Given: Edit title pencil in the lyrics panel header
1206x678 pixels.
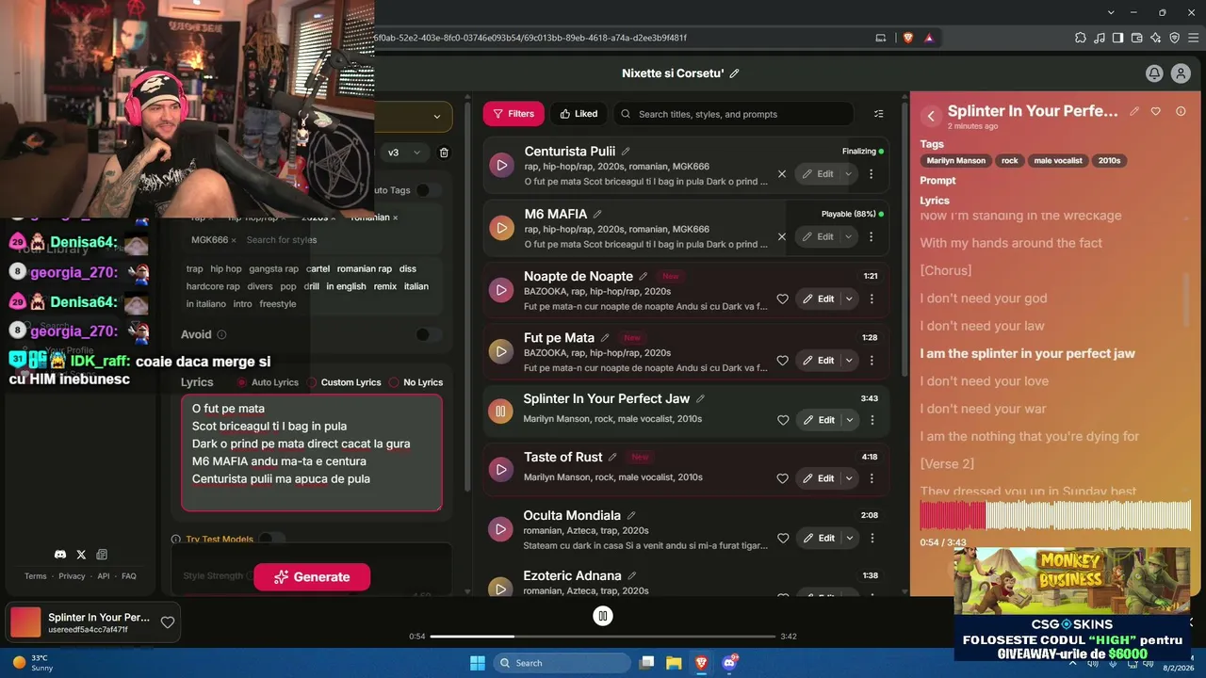Looking at the screenshot, I should [x=1134, y=111].
